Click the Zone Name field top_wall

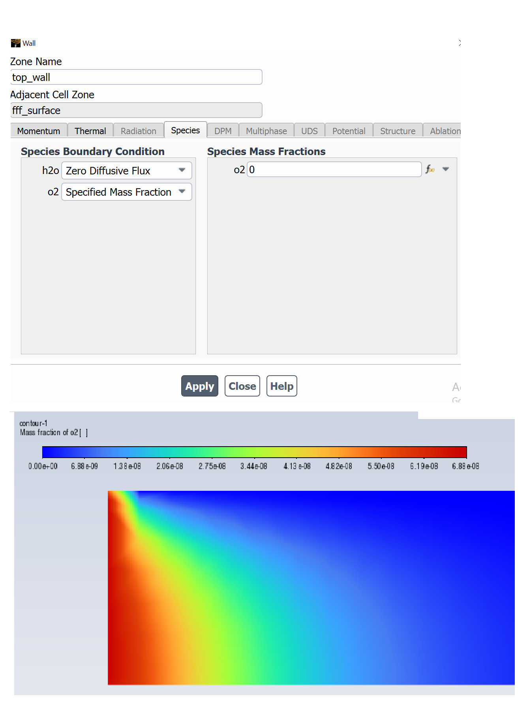pyautogui.click(x=137, y=77)
